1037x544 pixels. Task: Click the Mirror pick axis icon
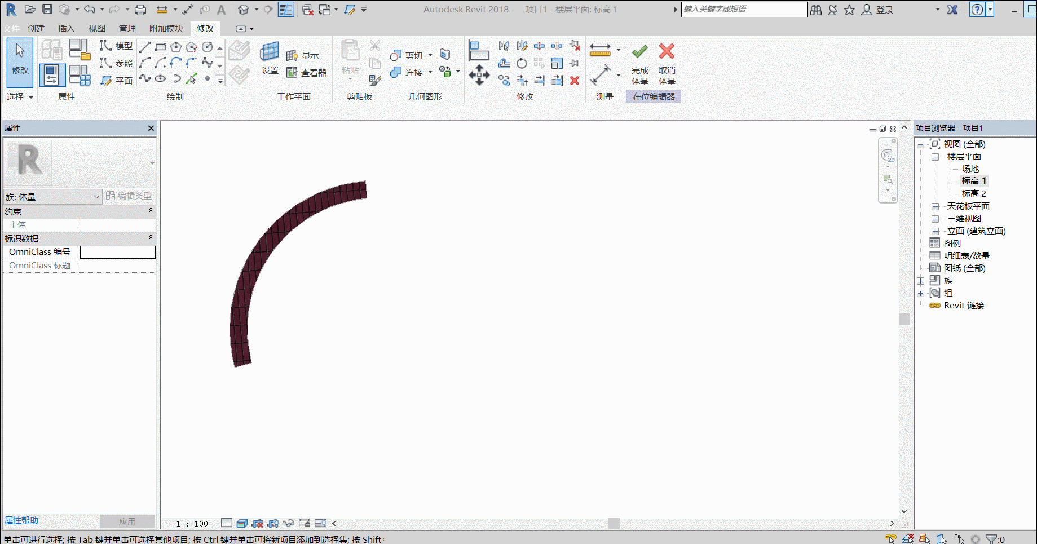(x=504, y=46)
